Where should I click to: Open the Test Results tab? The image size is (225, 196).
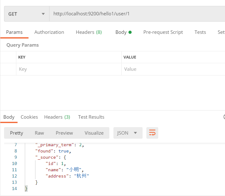(x=91, y=117)
